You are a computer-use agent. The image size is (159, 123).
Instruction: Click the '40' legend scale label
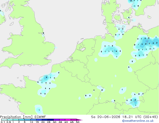pos(66,122)
